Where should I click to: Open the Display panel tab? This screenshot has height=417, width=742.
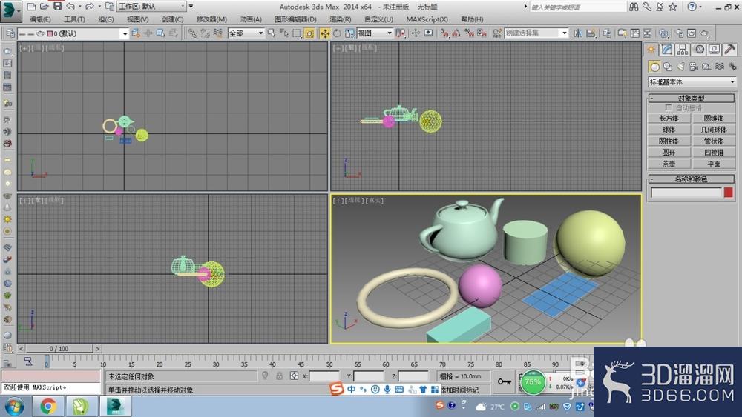click(x=714, y=49)
